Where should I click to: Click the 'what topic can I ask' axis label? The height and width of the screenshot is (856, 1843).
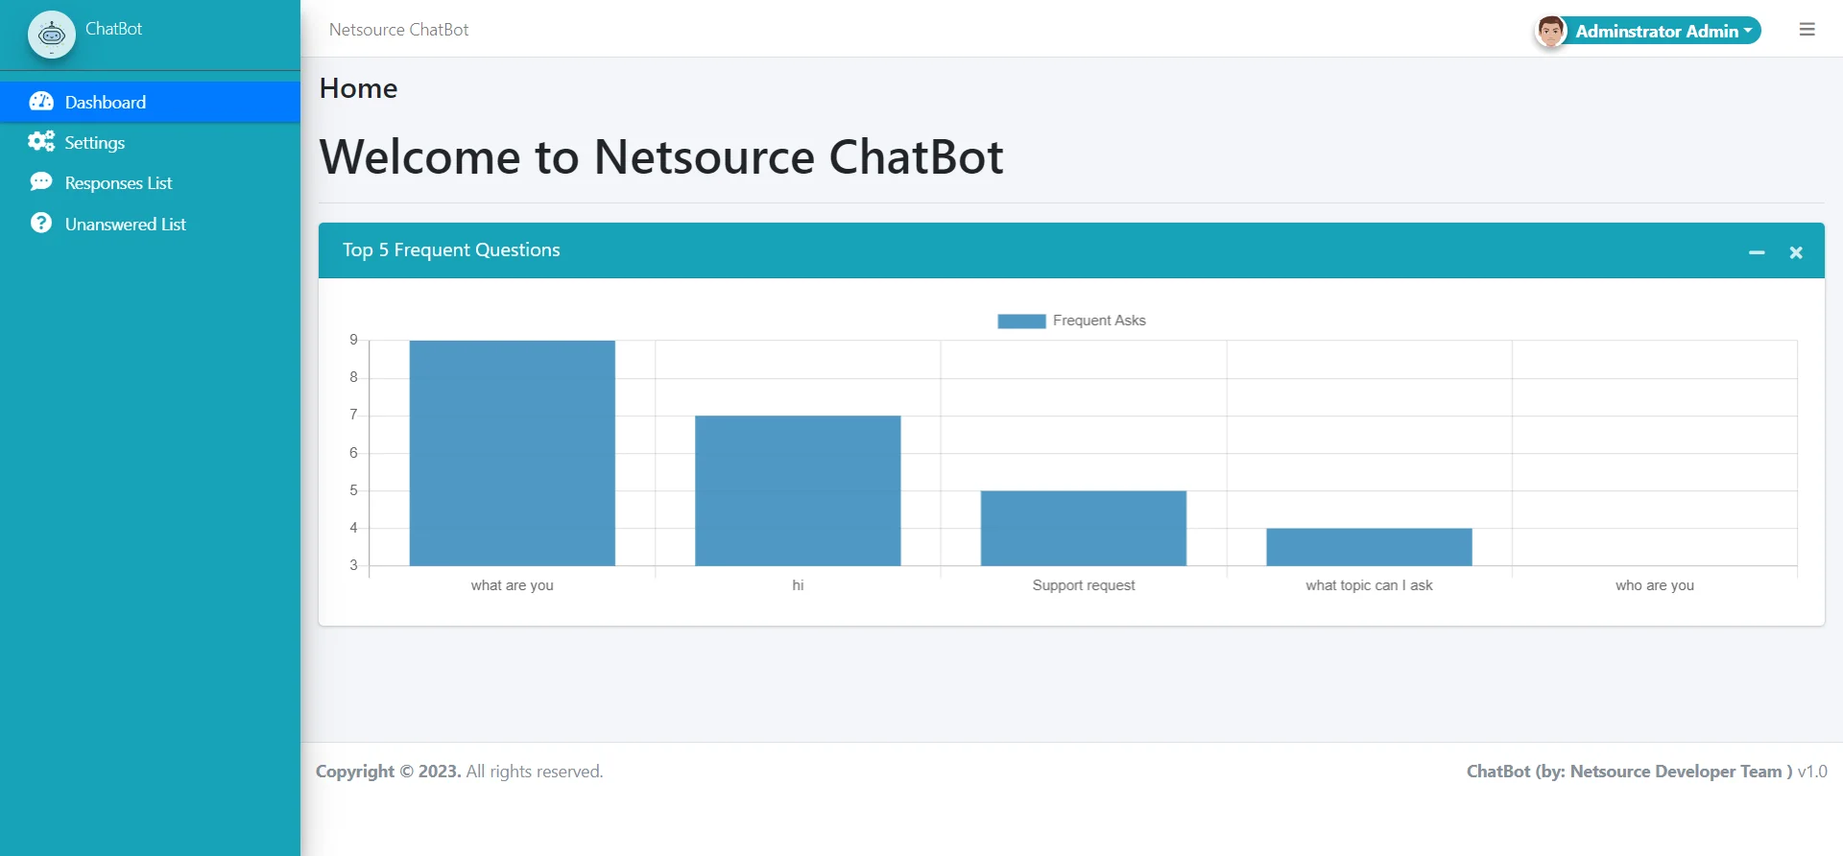point(1369,585)
